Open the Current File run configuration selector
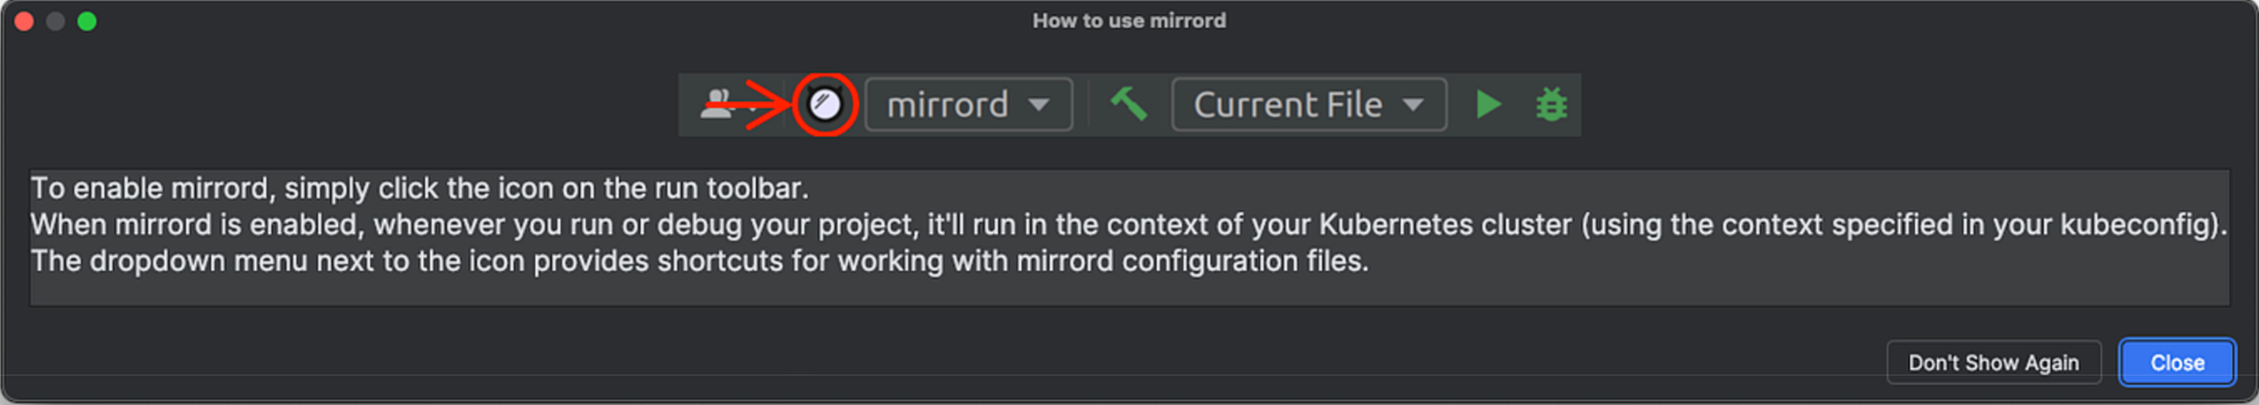2259x405 pixels. tap(1287, 105)
